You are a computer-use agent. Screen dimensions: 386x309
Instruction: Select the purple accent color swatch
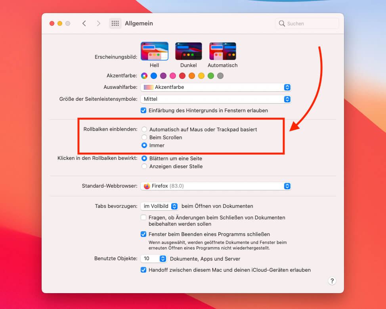click(x=163, y=75)
